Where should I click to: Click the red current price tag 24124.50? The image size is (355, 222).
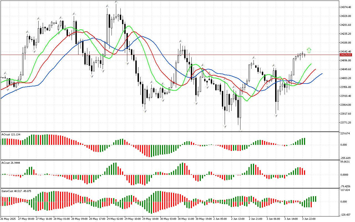(345, 55)
